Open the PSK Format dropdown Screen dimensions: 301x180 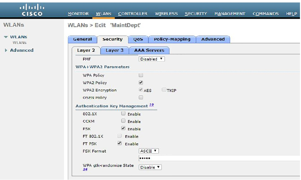pyautogui.click(x=148, y=151)
